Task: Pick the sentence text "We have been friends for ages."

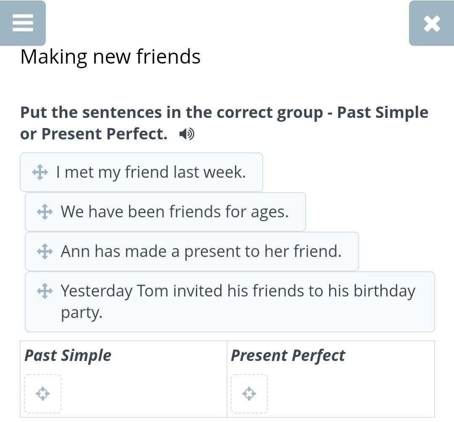Action: [174, 212]
